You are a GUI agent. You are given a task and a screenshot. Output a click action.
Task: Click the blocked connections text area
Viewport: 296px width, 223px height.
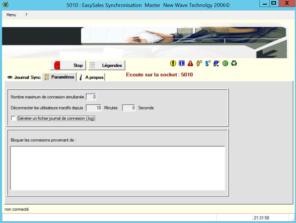(118, 168)
